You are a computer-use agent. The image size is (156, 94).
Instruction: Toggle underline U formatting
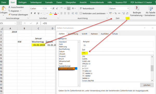point(38,13)
